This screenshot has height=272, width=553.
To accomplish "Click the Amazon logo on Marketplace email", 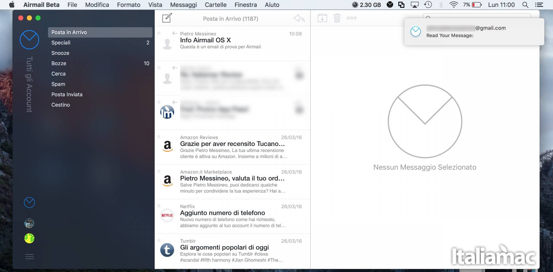I will (167, 181).
